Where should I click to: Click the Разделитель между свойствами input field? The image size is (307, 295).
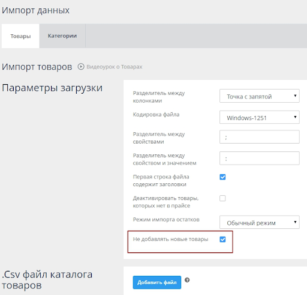coord(260,137)
